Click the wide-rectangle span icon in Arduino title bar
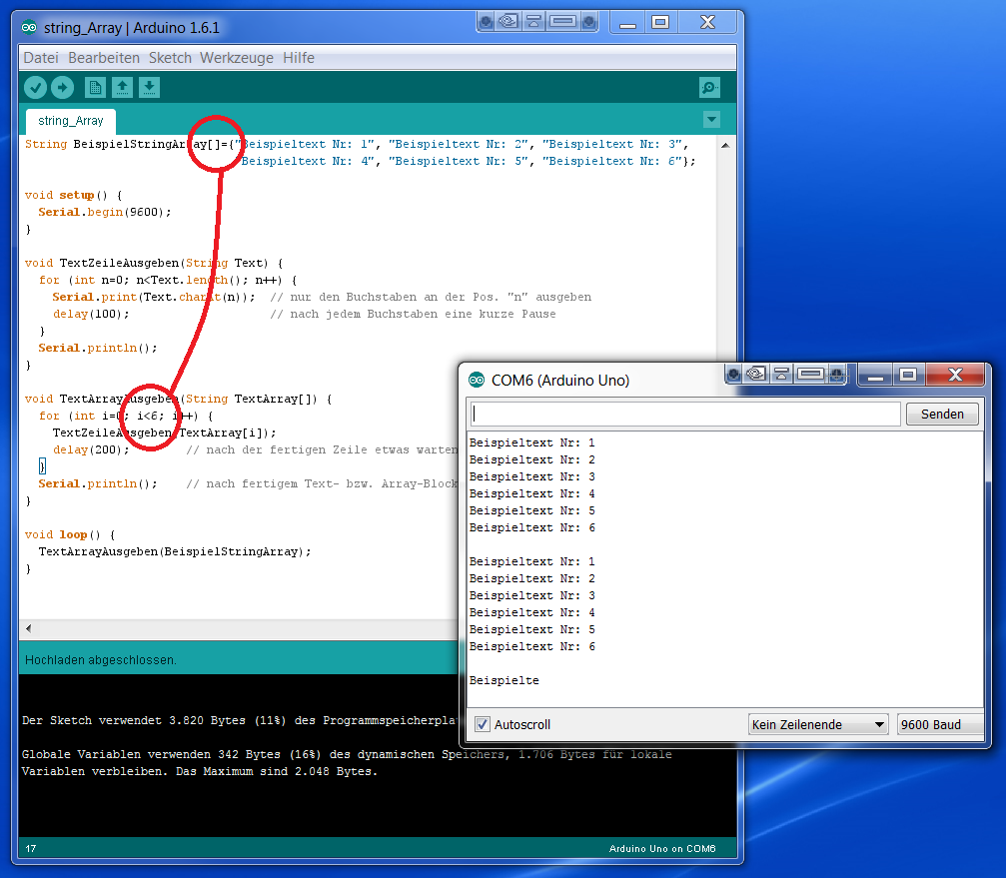Viewport: 1006px width, 878px height. (x=562, y=22)
